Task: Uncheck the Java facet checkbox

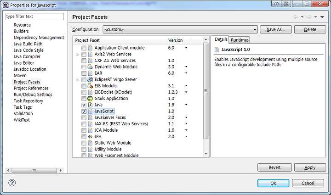Action: pyautogui.click(x=84, y=105)
